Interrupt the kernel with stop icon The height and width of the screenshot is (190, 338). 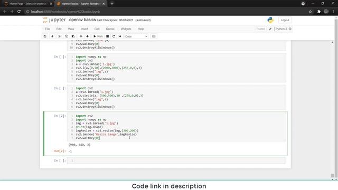[x=107, y=36]
